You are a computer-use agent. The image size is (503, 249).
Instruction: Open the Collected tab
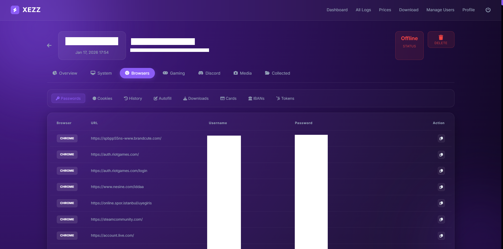277,73
